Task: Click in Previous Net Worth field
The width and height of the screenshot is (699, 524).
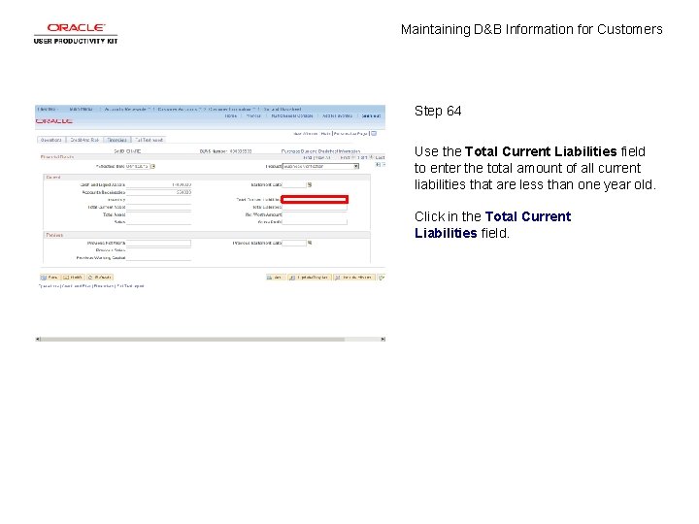Action: [x=158, y=243]
